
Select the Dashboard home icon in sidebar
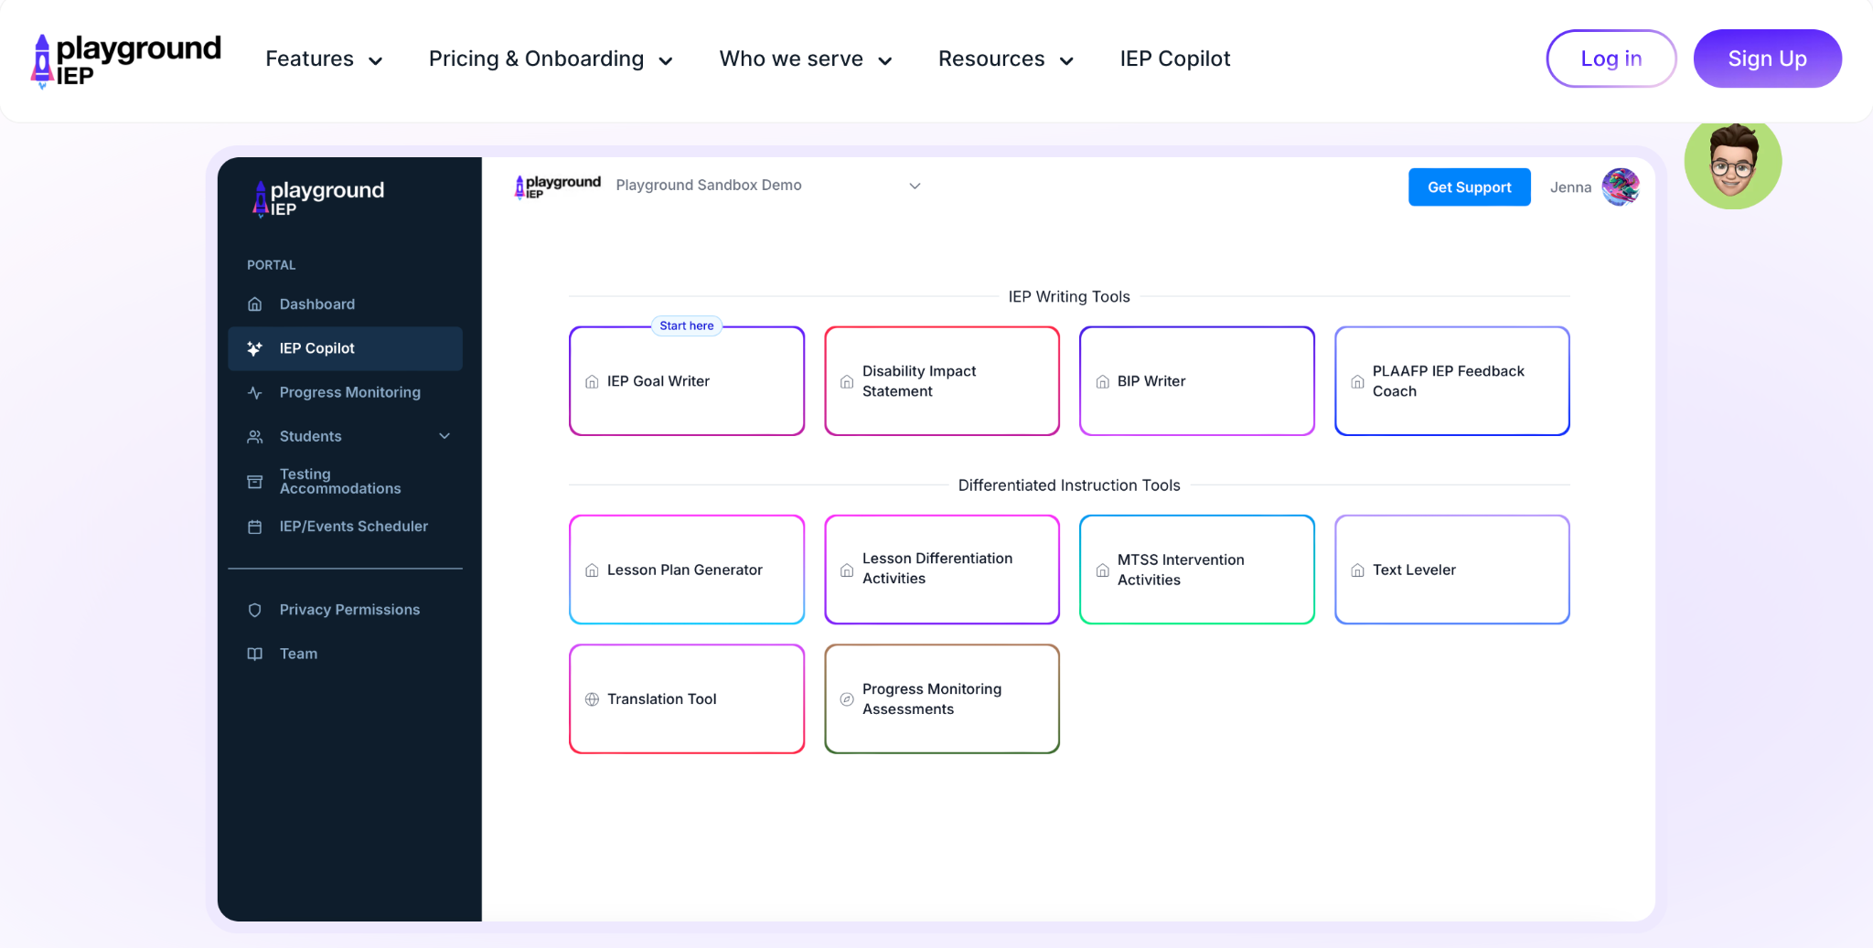pos(253,304)
